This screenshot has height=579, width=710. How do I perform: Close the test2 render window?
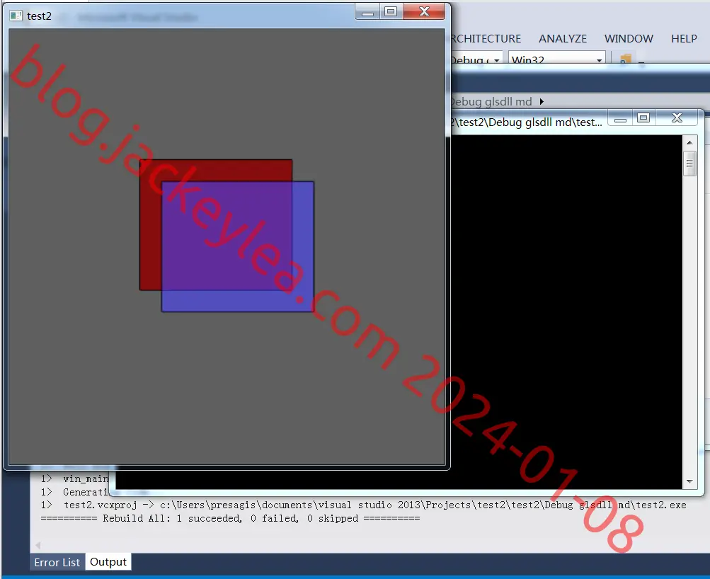424,12
